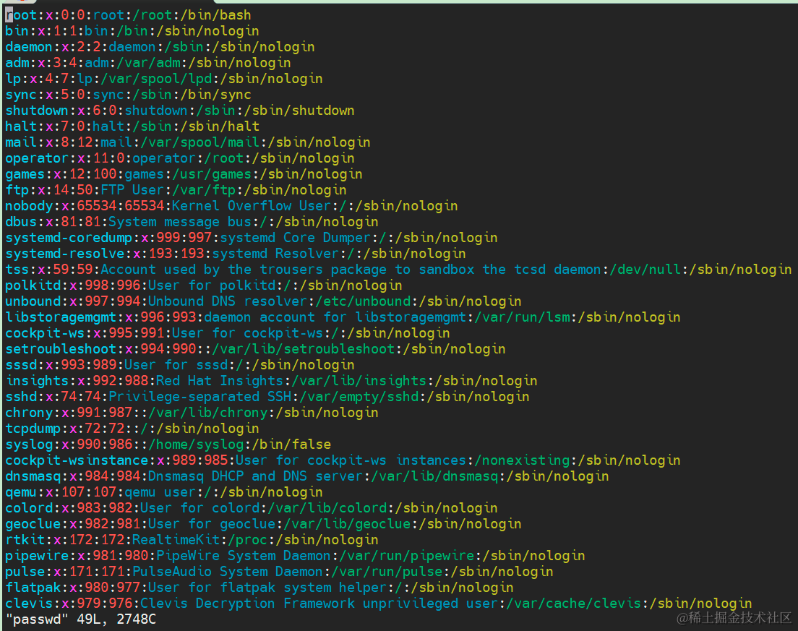The width and height of the screenshot is (798, 631).
Task: Click "User for flatpak system helper" text
Action: (267, 588)
